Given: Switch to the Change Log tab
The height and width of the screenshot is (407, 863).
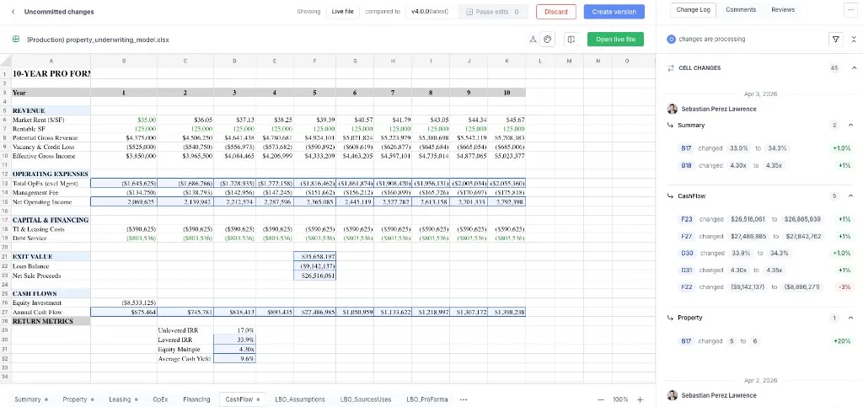Looking at the screenshot, I should tap(693, 9).
